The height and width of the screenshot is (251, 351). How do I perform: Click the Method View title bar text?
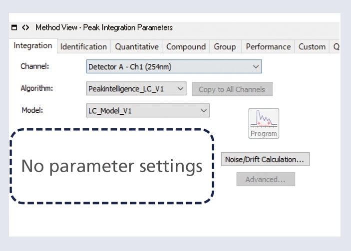click(x=104, y=28)
